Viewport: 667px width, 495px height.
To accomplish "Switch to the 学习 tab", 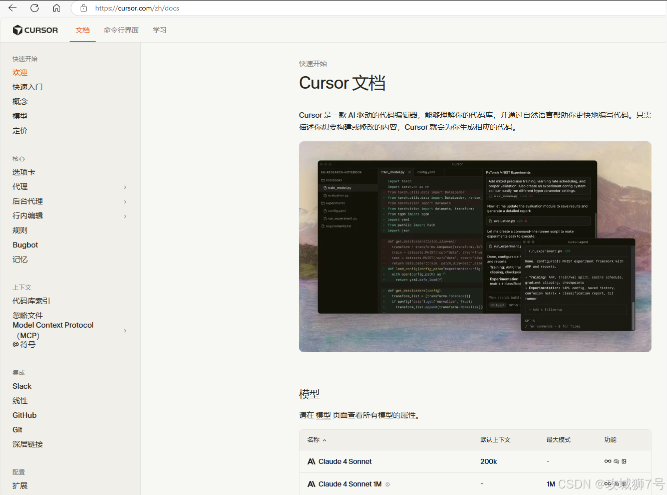I will point(160,30).
